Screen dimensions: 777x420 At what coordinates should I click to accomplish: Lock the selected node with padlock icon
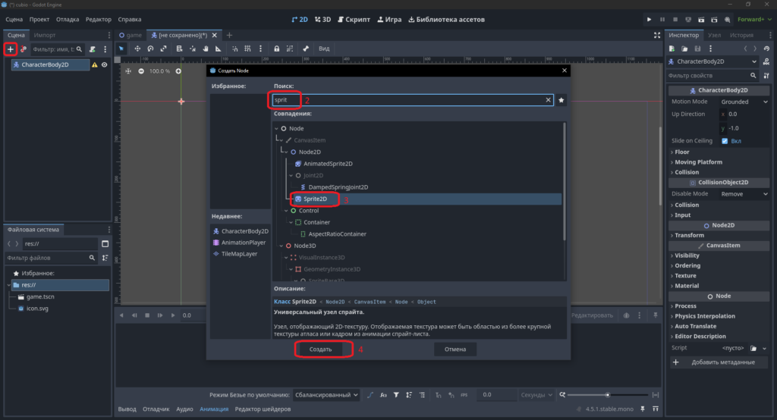tap(276, 49)
